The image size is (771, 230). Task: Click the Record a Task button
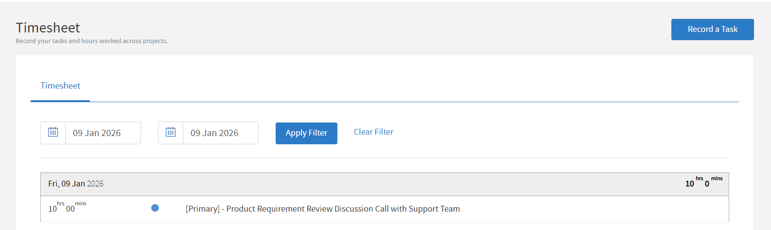click(x=712, y=30)
